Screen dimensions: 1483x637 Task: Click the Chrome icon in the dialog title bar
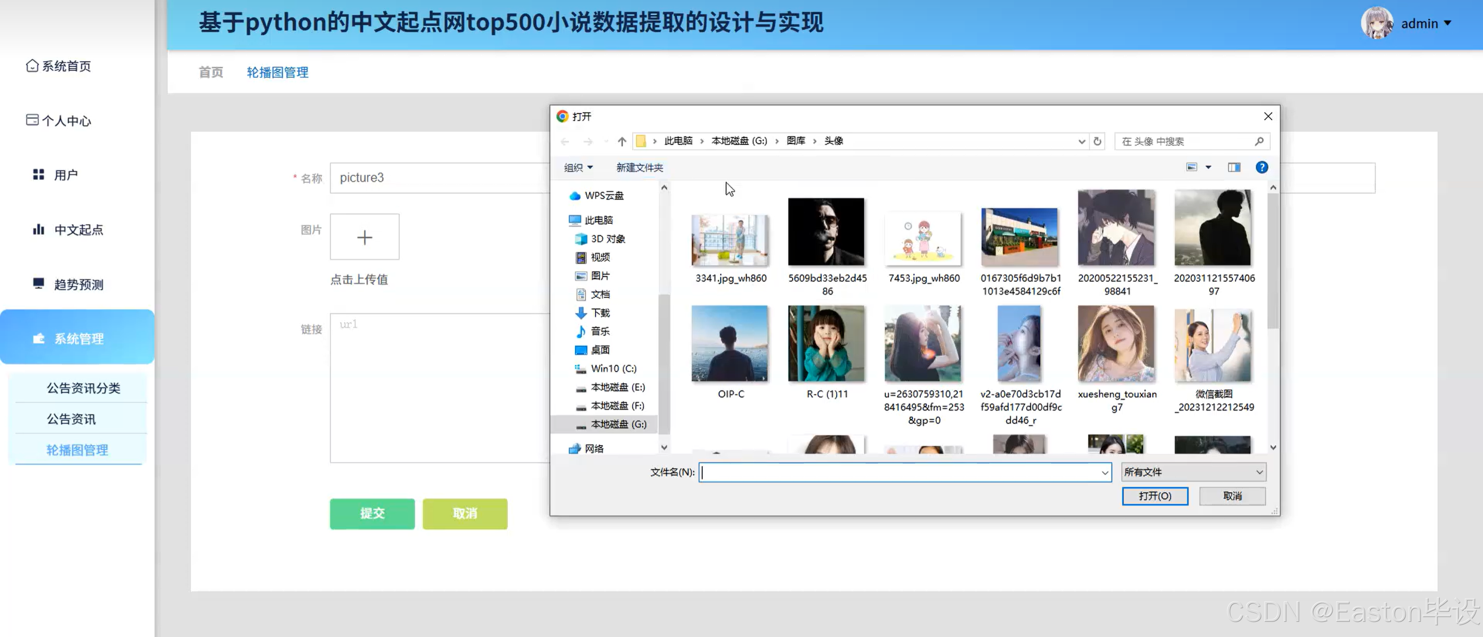pos(563,116)
